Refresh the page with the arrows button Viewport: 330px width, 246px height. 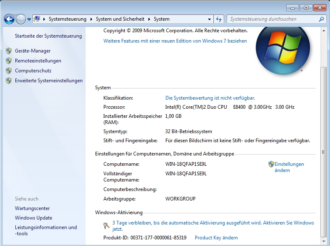coord(219,19)
